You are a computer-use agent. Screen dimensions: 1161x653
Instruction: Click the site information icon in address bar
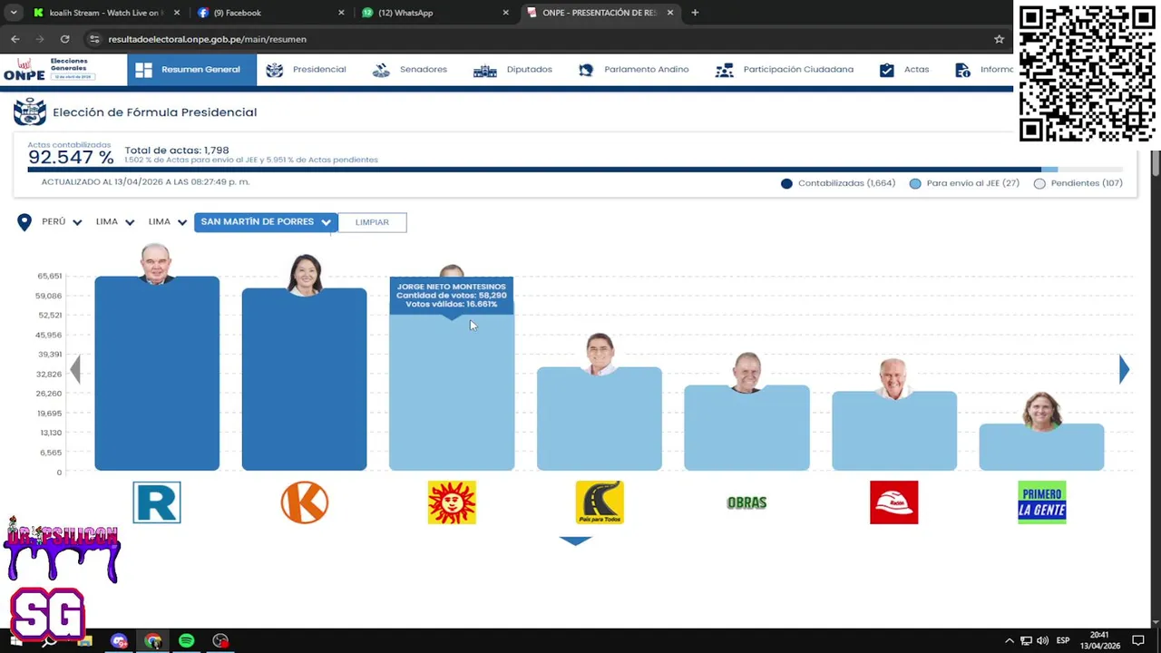click(94, 39)
